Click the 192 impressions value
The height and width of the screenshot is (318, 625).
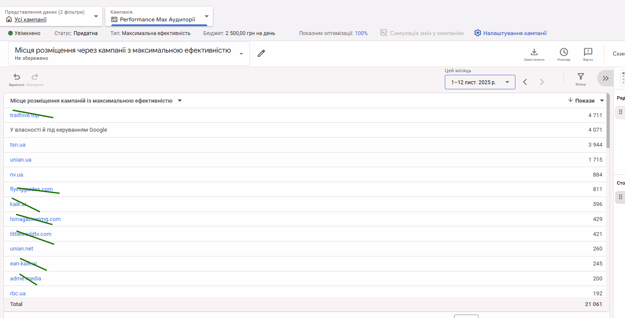click(598, 294)
